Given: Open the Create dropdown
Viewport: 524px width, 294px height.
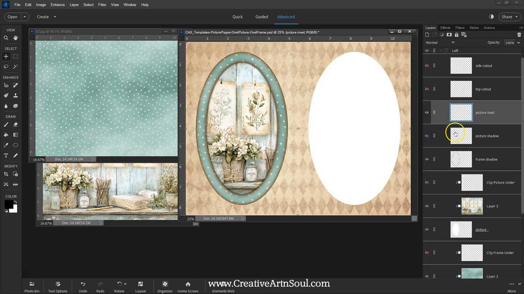Looking at the screenshot, I should 46,17.
